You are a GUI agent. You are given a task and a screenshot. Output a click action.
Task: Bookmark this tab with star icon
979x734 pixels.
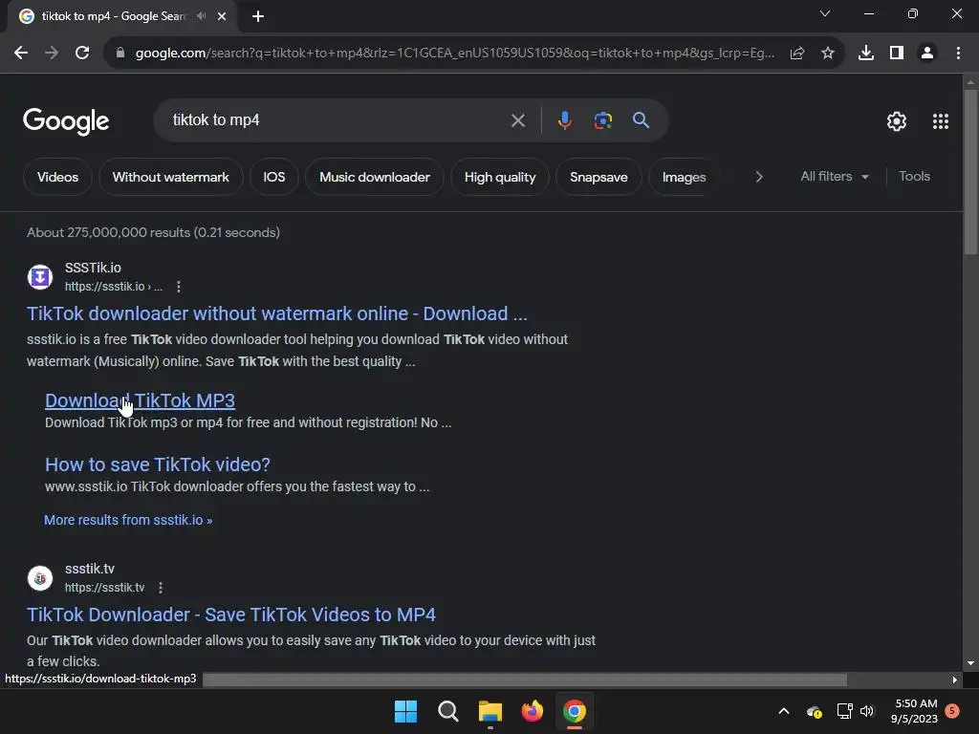click(x=828, y=54)
